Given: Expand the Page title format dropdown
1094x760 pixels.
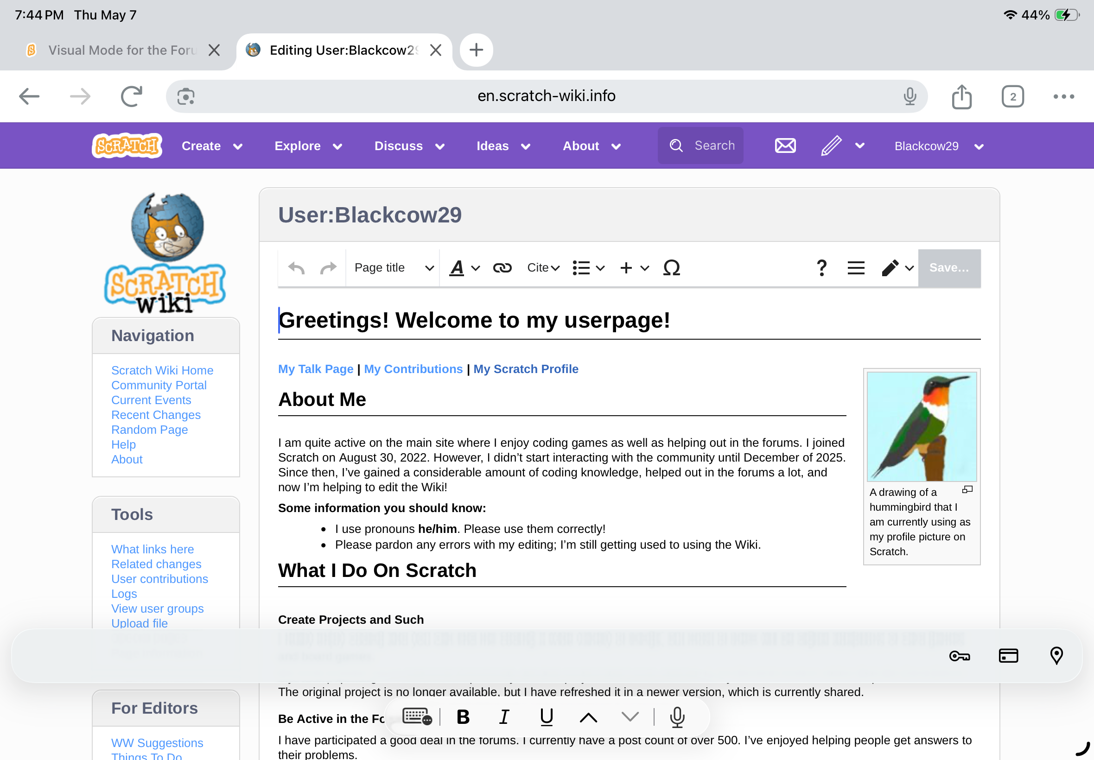Looking at the screenshot, I should [393, 268].
